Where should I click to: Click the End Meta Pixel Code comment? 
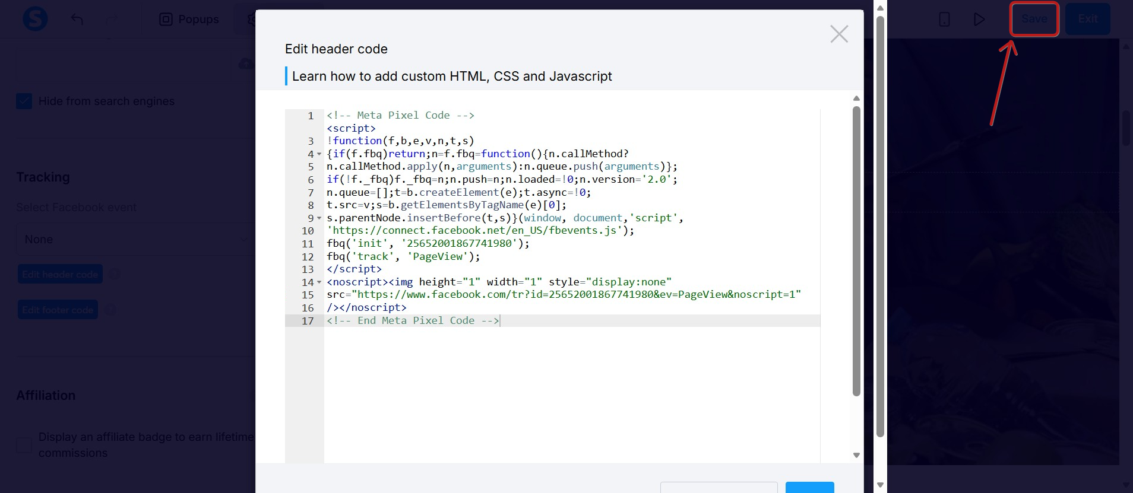click(x=413, y=320)
